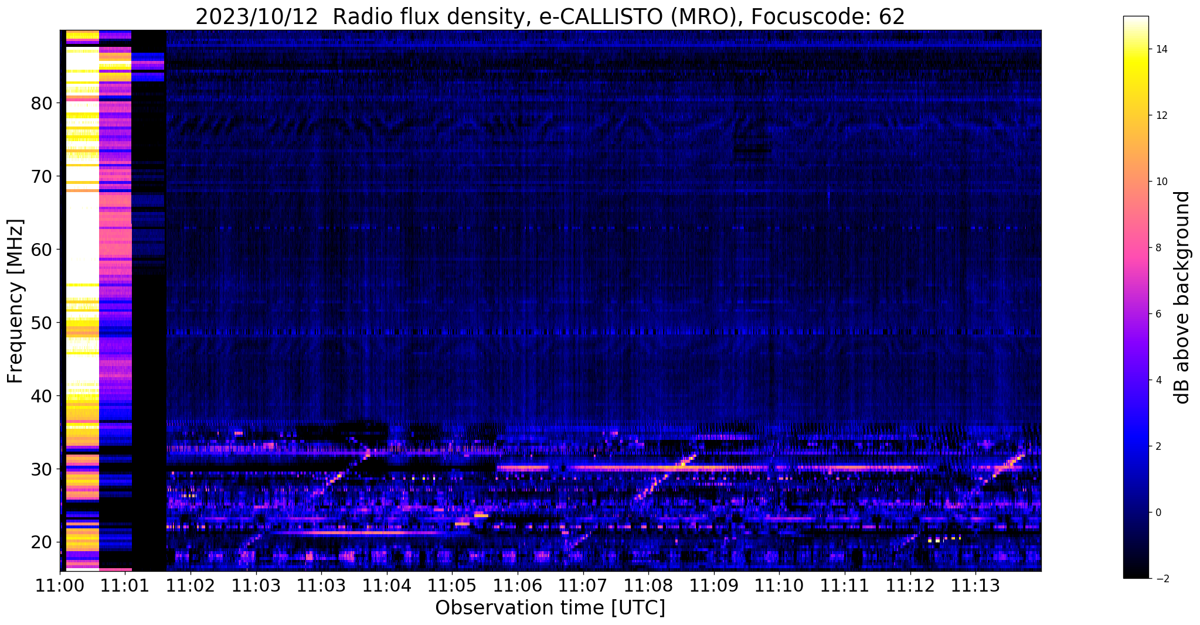Click the 50 MHz tick label

[42, 323]
